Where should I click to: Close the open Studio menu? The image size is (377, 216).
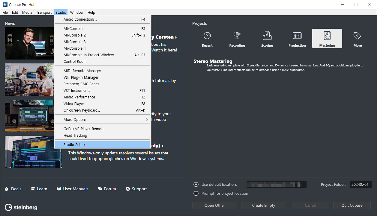pos(61,12)
